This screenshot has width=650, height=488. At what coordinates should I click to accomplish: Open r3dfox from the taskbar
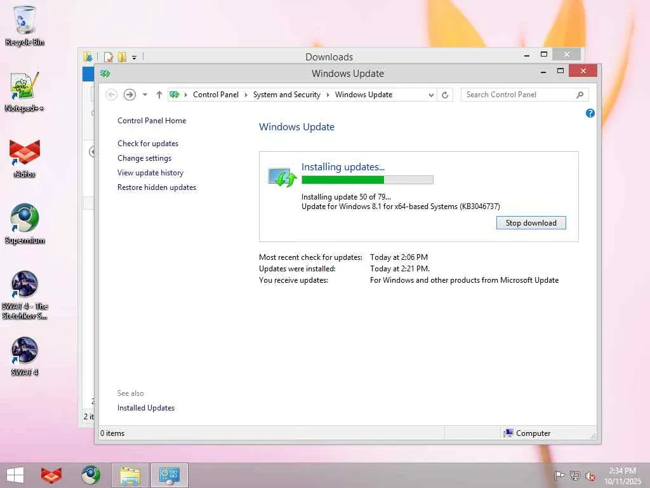pos(51,475)
